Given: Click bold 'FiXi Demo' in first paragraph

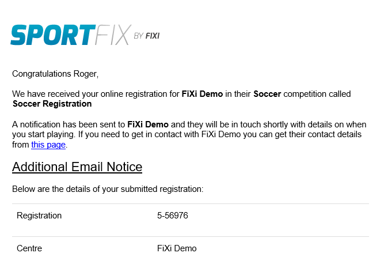Looking at the screenshot, I should pos(202,94).
